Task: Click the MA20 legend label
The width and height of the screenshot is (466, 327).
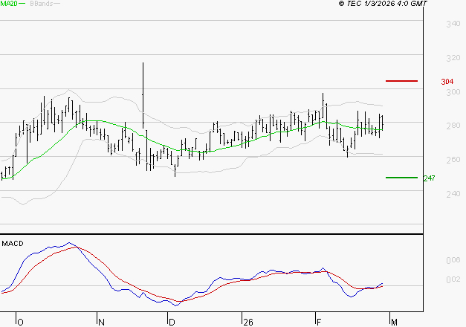Action: click(x=8, y=4)
